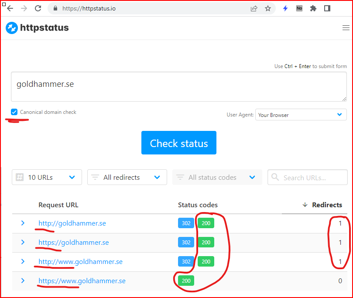
Task: Click the 200 badge for https://www.goldhammer.se
Action: [186, 281]
